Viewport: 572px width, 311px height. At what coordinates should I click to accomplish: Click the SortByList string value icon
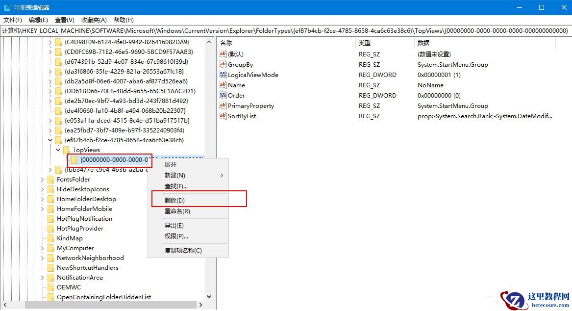click(224, 116)
